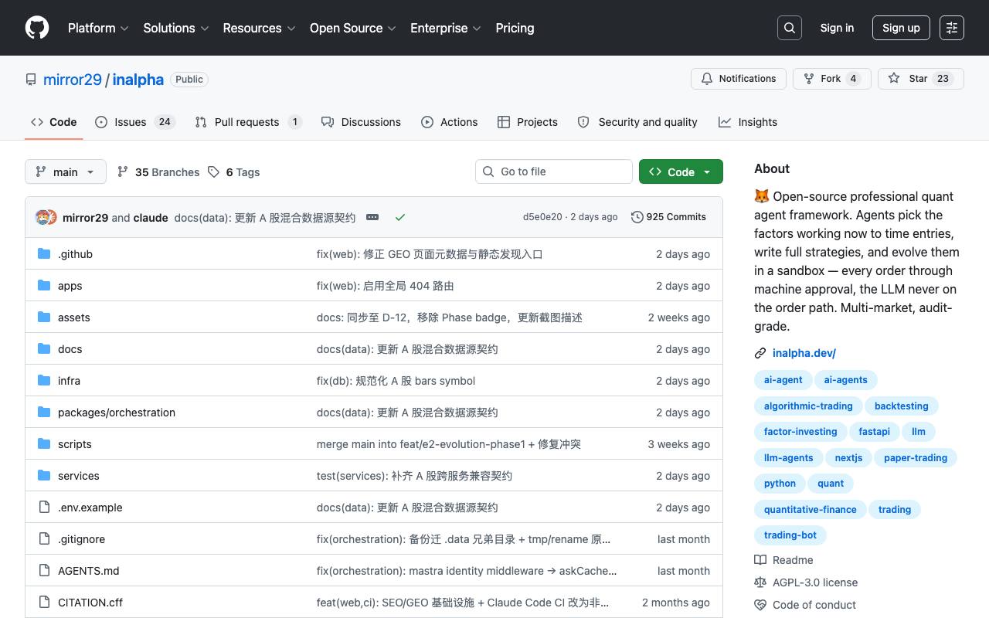Click the .github folder icon
The height and width of the screenshot is (618, 989).
(44, 254)
